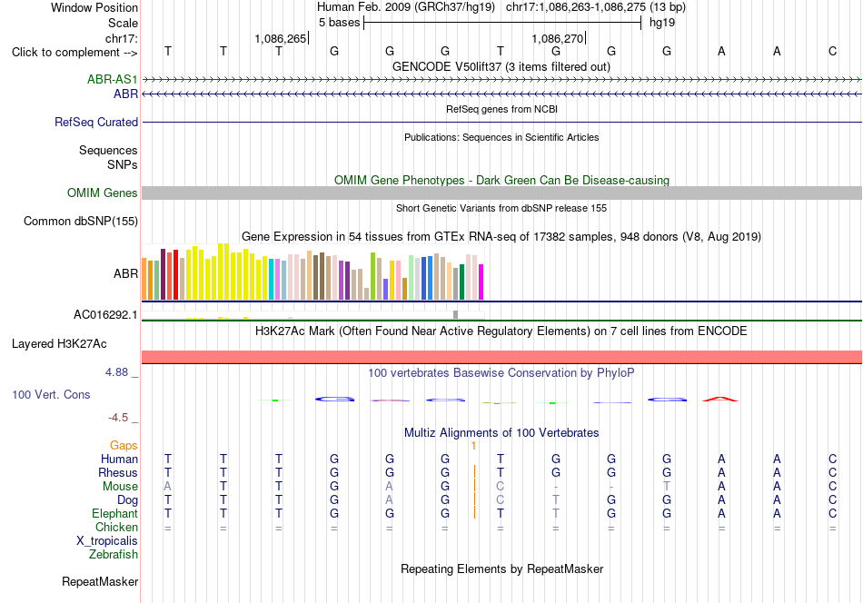Image resolution: width=863 pixels, height=603 pixels.
Task: Click 'Repeating Elements by RepeatMasker' title
Action: click(501, 568)
